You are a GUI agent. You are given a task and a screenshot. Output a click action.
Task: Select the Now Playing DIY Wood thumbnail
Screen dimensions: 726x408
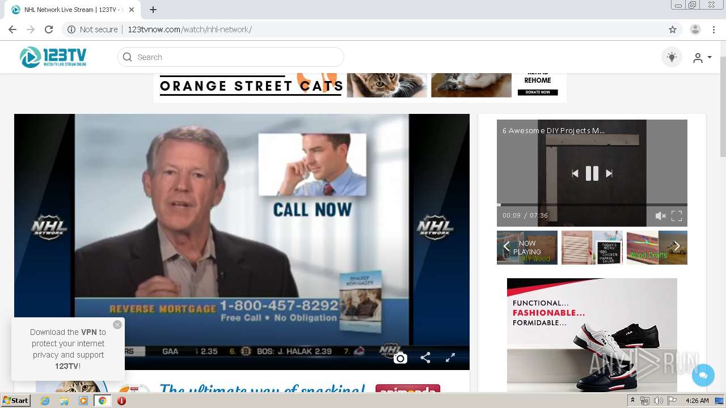tap(527, 248)
